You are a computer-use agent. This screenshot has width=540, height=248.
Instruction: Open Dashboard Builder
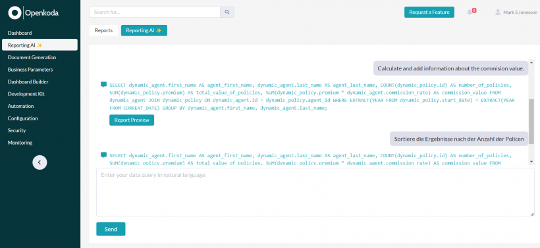click(x=28, y=82)
